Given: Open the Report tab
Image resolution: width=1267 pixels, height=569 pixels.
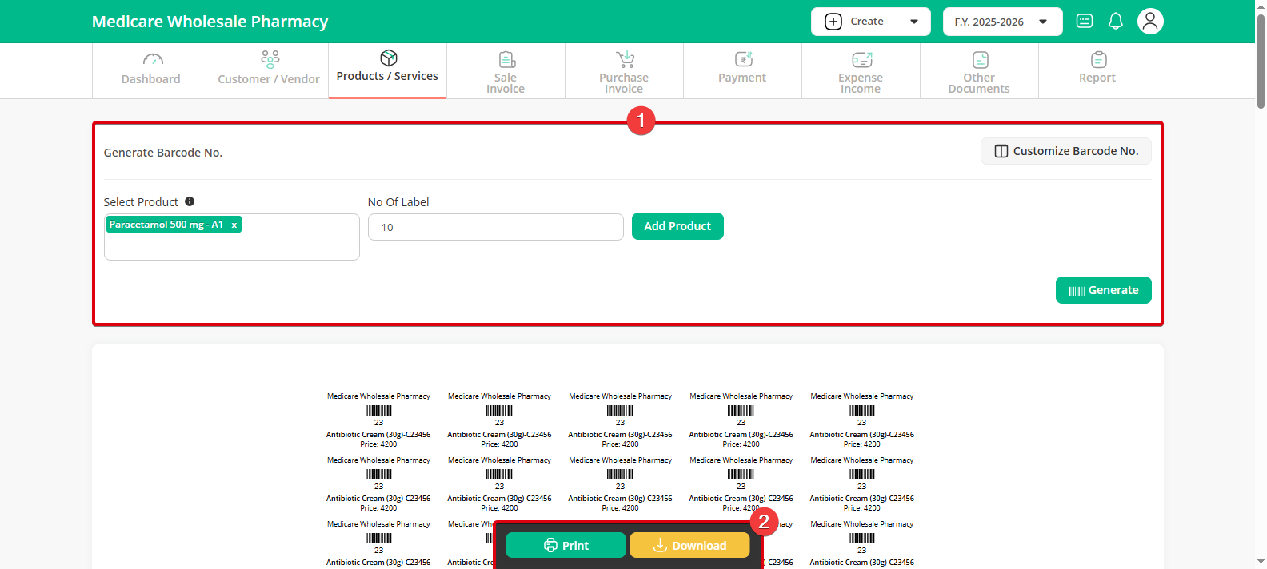Looking at the screenshot, I should click(x=1097, y=70).
